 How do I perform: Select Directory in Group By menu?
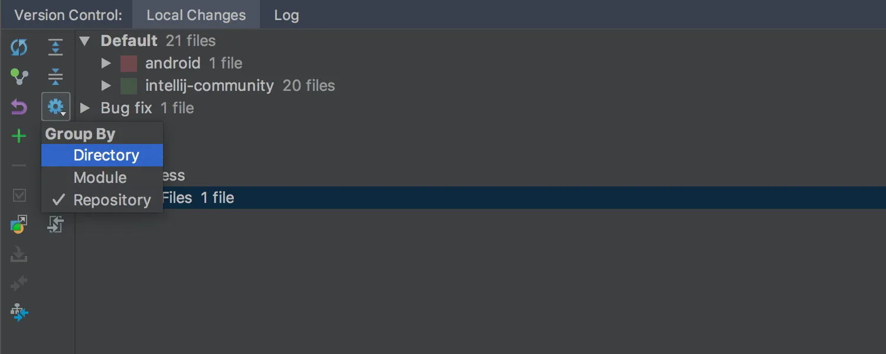tap(106, 155)
